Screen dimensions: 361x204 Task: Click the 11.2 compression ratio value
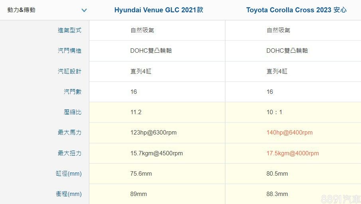pos(136,112)
